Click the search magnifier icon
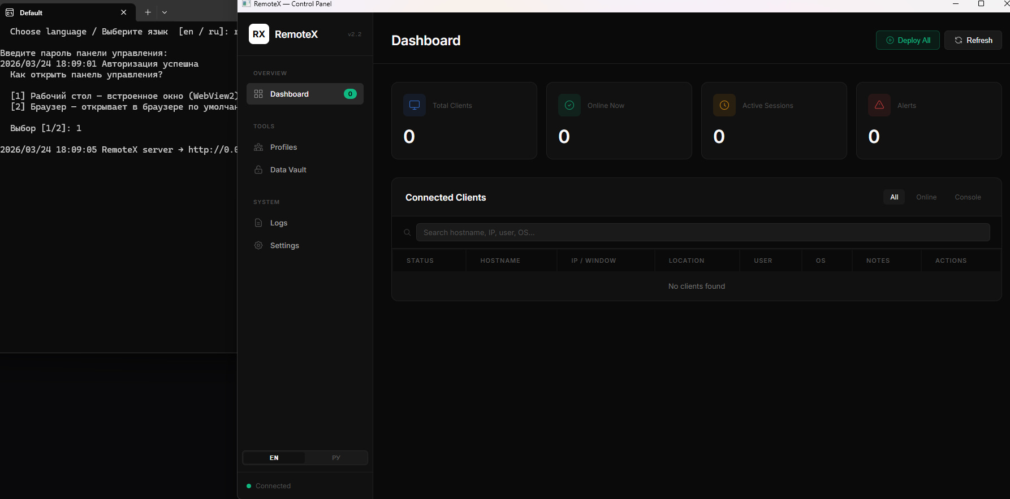This screenshot has height=499, width=1010. 407,232
